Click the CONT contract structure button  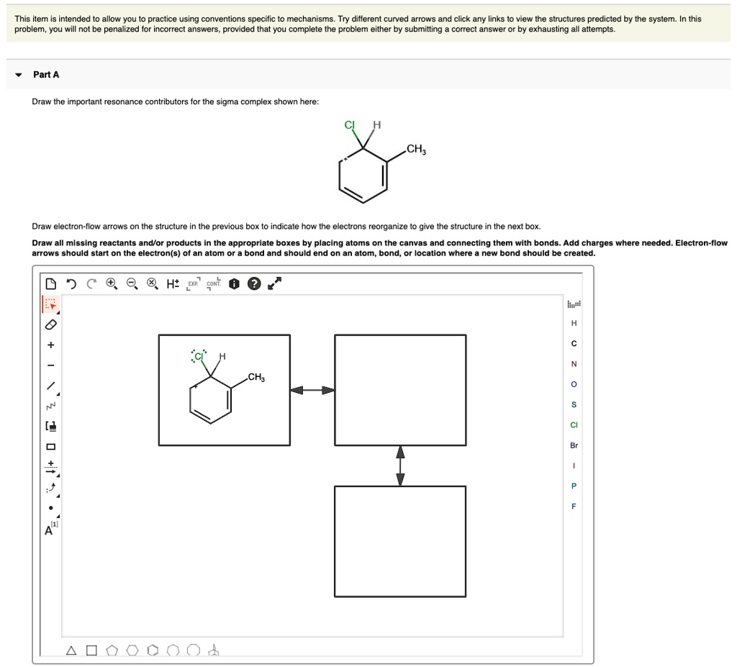click(214, 283)
